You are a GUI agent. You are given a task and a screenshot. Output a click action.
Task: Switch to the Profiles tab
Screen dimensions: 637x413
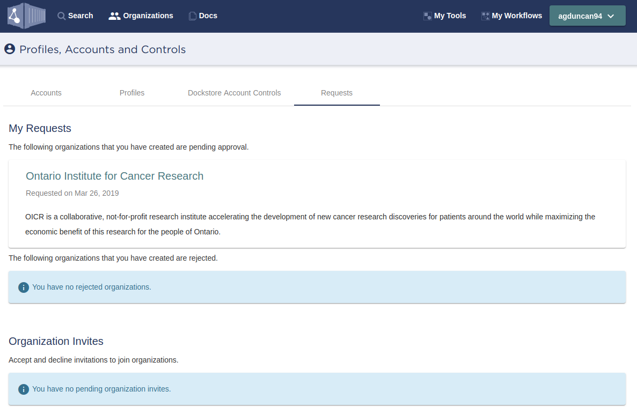point(132,93)
